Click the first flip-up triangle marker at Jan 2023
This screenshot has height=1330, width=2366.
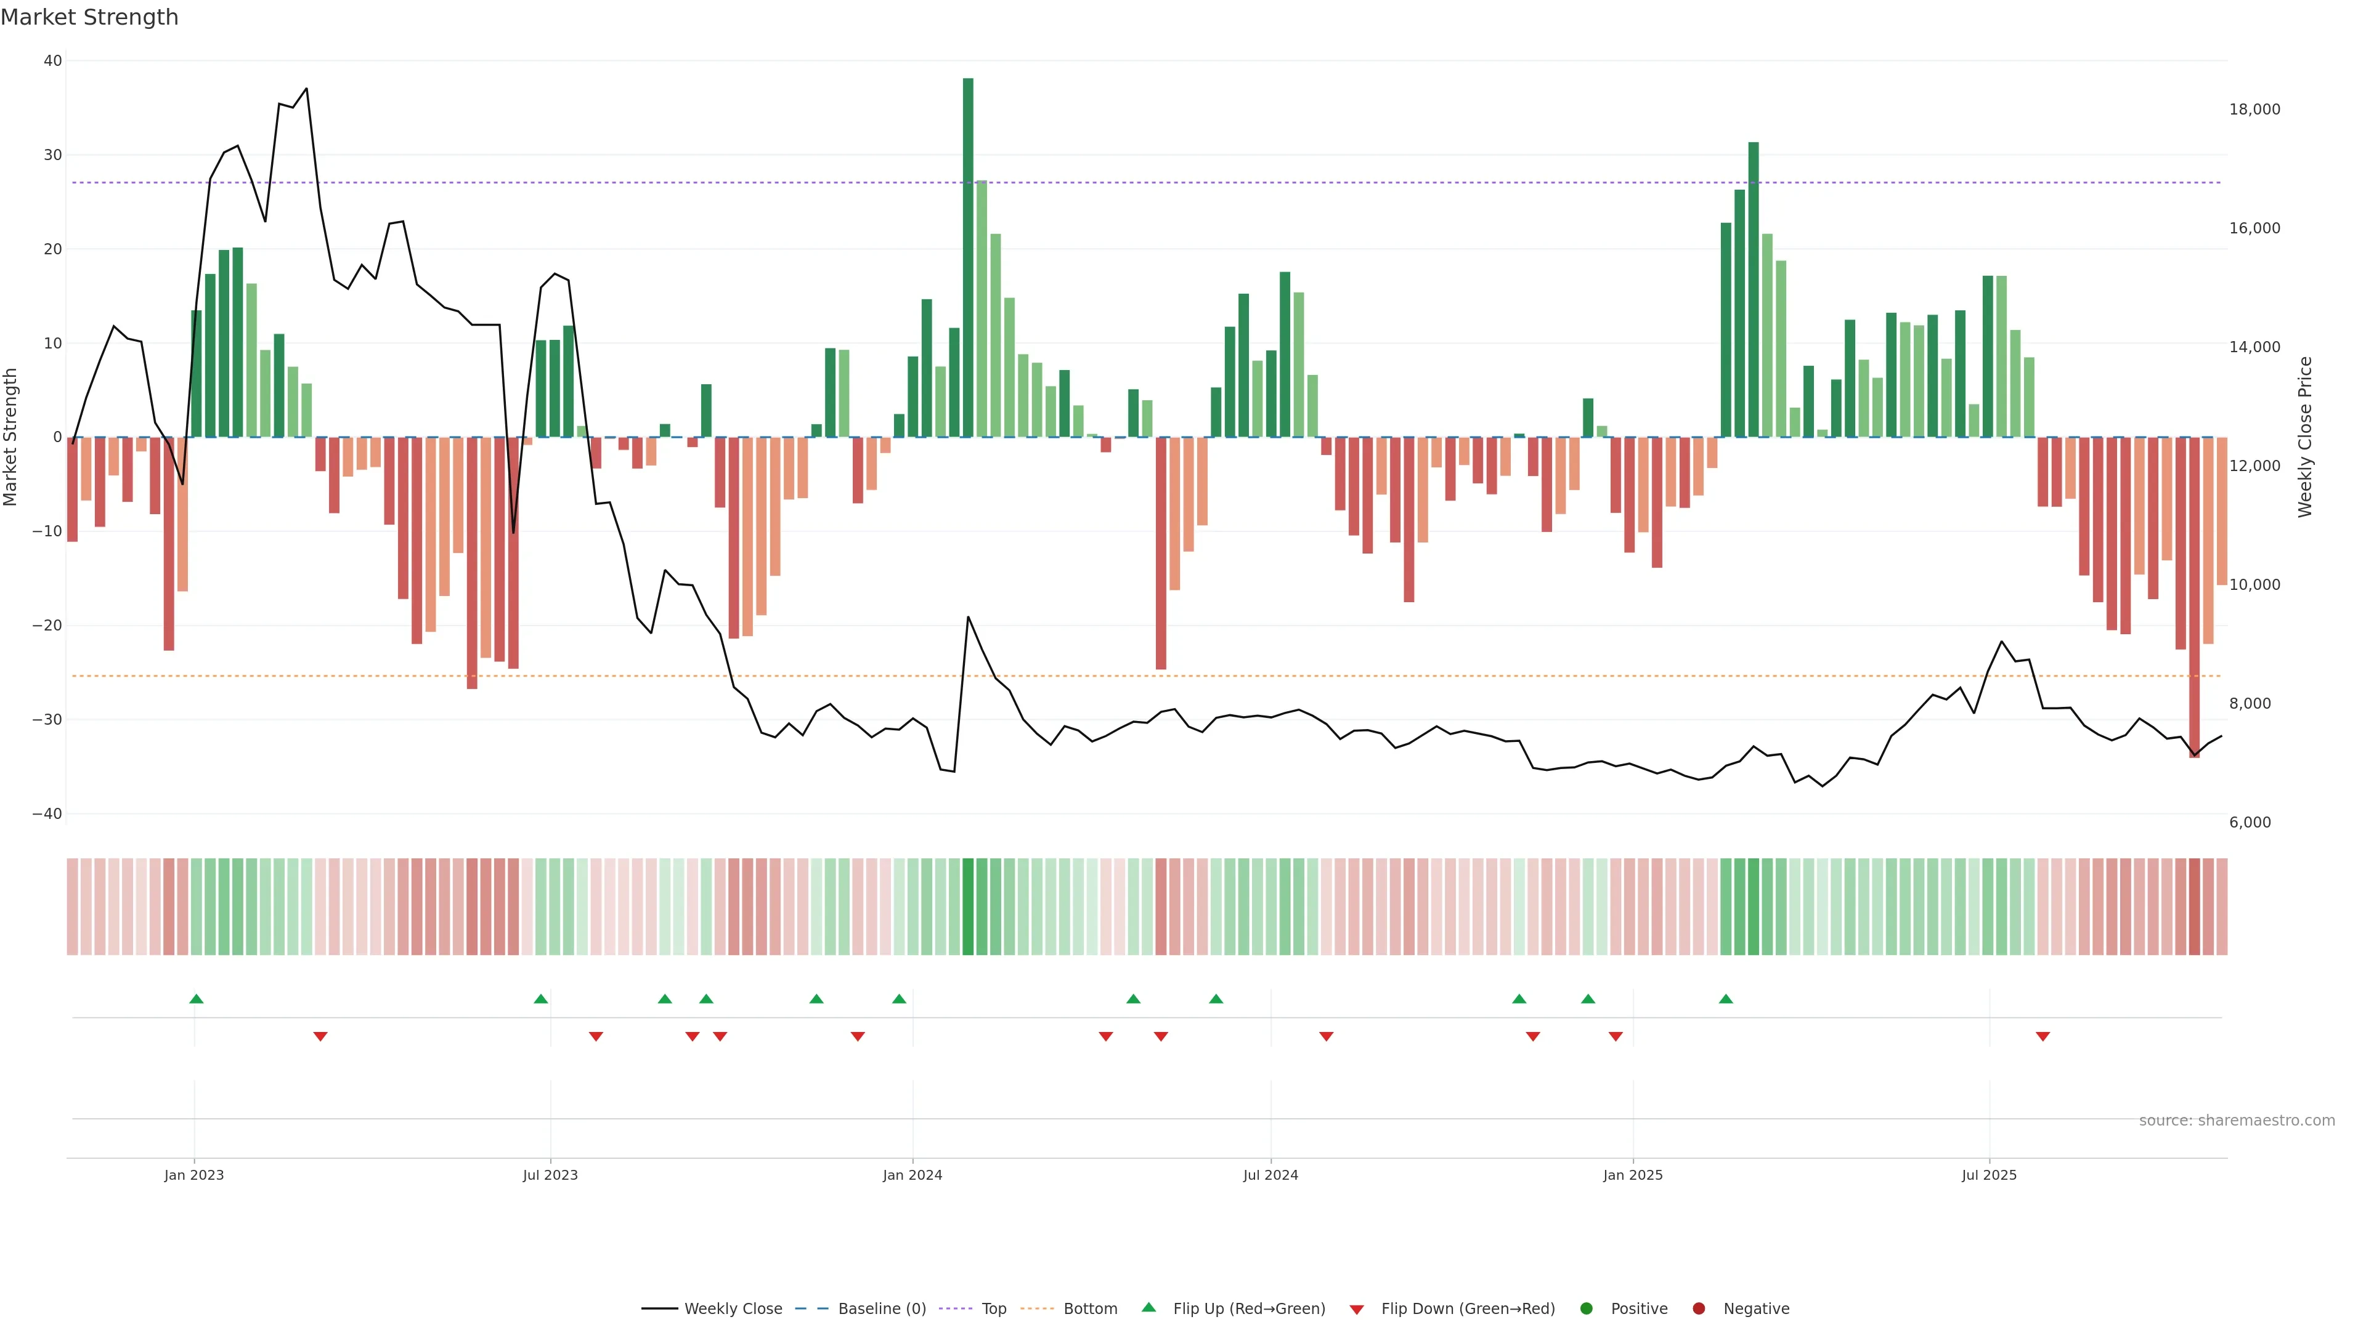click(x=197, y=999)
